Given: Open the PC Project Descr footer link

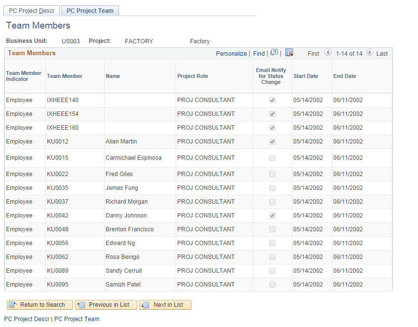Looking at the screenshot, I should pyautogui.click(x=26, y=319).
